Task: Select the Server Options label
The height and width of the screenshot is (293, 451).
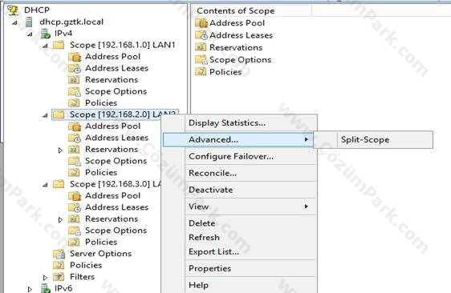Action: point(100,254)
